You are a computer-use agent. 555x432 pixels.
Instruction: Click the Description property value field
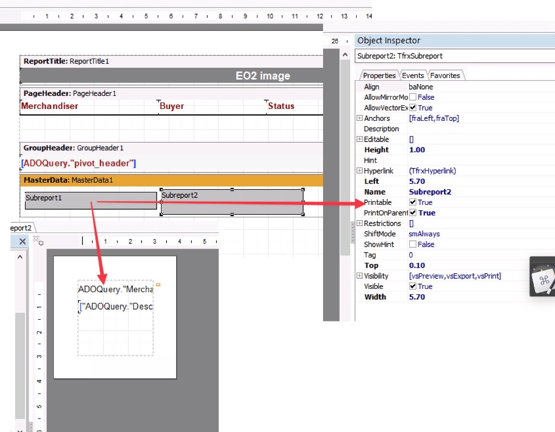(481, 128)
